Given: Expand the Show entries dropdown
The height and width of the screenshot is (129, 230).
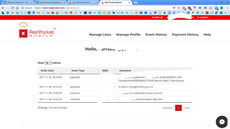Looking at the screenshot, I should [48, 63].
